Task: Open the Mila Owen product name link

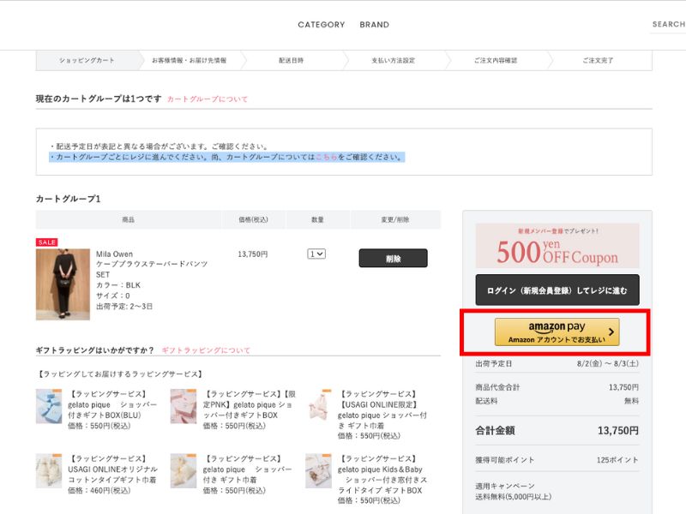Action: [x=151, y=264]
